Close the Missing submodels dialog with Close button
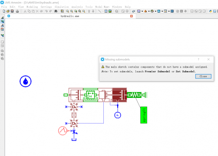 [203, 76]
